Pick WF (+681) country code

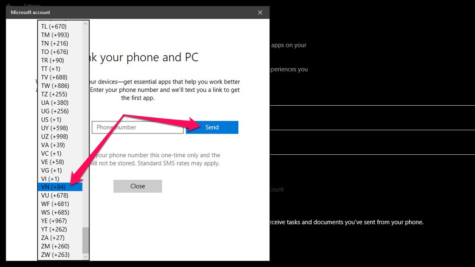[60, 204]
